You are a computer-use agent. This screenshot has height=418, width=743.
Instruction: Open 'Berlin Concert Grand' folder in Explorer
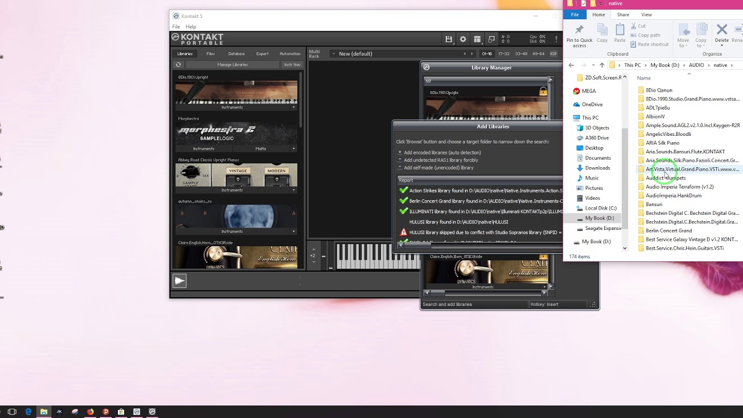coord(669,230)
